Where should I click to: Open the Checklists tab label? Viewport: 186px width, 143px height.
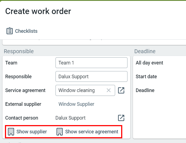pyautogui.click(x=26, y=31)
